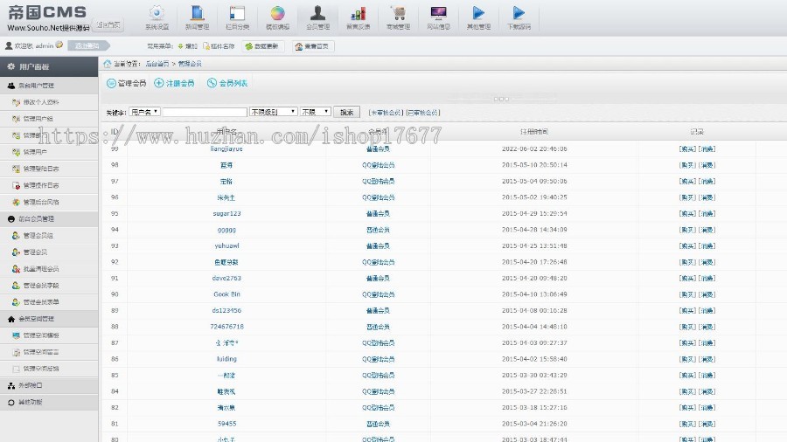Click the 搜索 search button
The width and height of the screenshot is (787, 442).
click(x=347, y=112)
